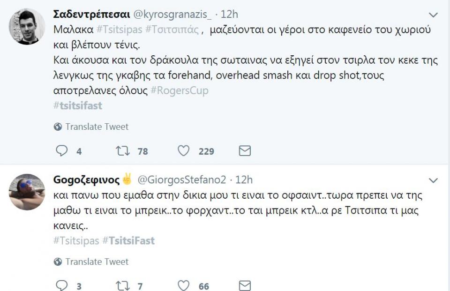This screenshot has height=291, width=450.
Task: Retweet GiorgosStefano2's tweet
Action: tap(123, 284)
